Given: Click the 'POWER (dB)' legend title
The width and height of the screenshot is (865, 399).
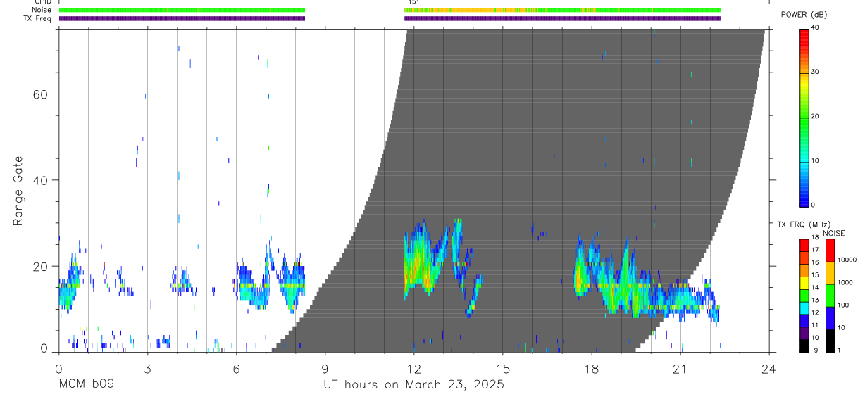Looking at the screenshot, I should pos(805,15).
